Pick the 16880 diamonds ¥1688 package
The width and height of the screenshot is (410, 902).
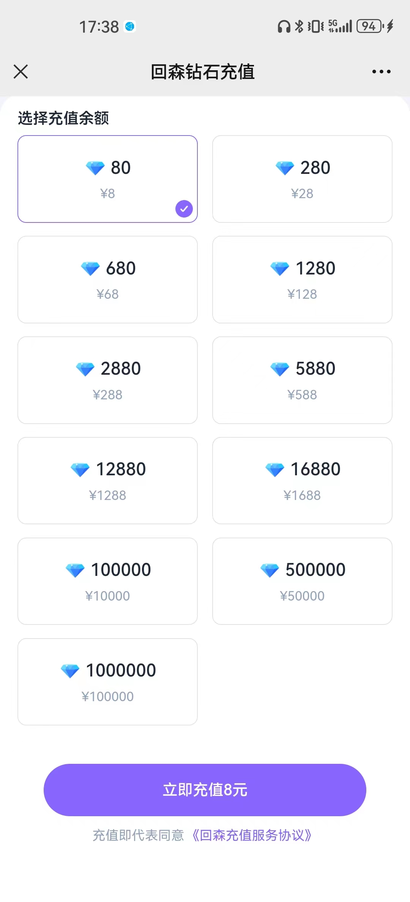302,481
